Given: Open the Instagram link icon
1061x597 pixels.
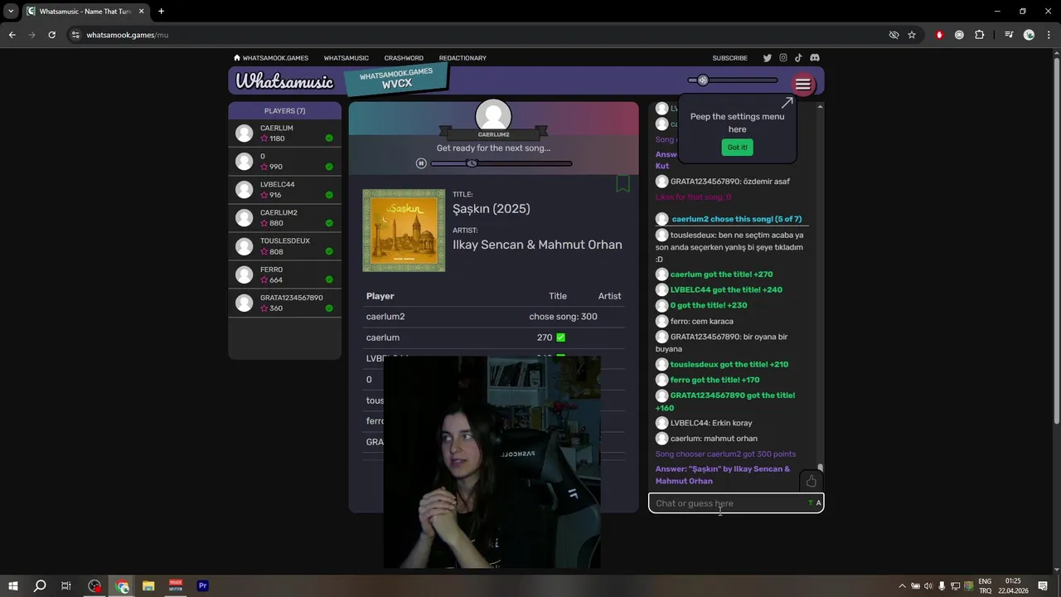Looking at the screenshot, I should pyautogui.click(x=782, y=58).
